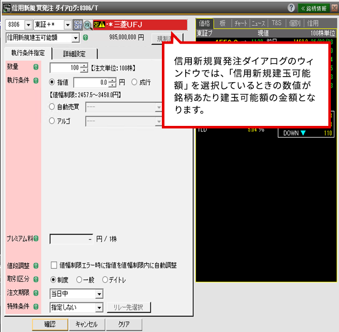Screen dimensions: 339x332
Task: Open 信用 tab in info panel
Action: (313, 23)
